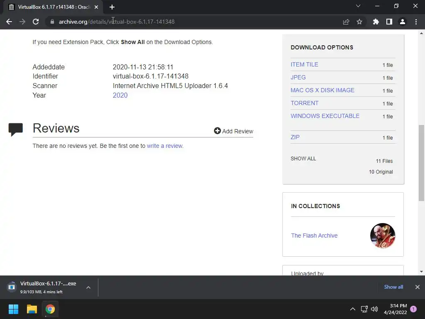Reload the archive.org page
Viewport: 425px width, 319px height.
[x=36, y=22]
